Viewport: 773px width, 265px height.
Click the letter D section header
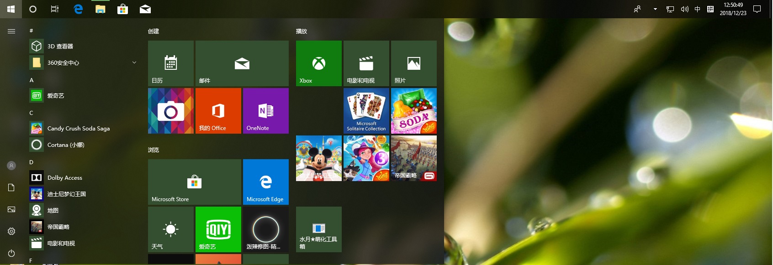point(32,162)
